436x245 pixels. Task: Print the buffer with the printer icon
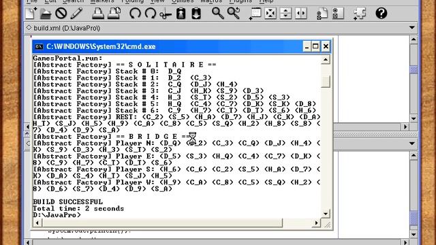pyautogui.click(x=98, y=14)
